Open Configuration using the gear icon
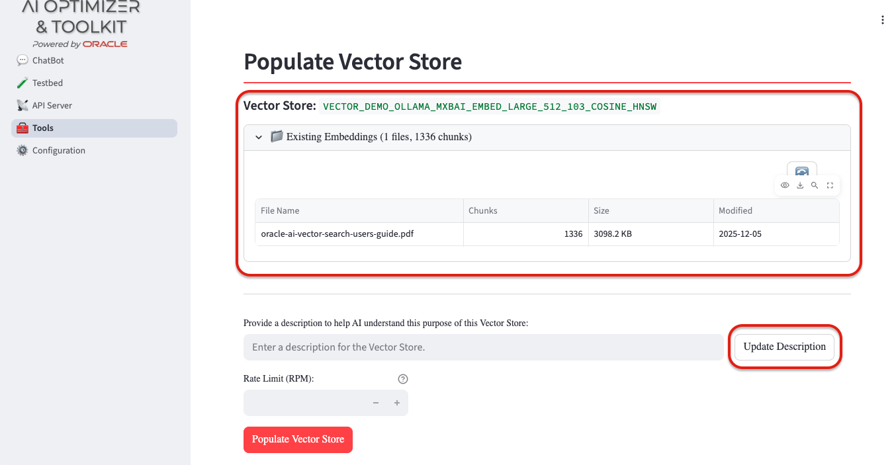The width and height of the screenshot is (896, 465). point(22,150)
